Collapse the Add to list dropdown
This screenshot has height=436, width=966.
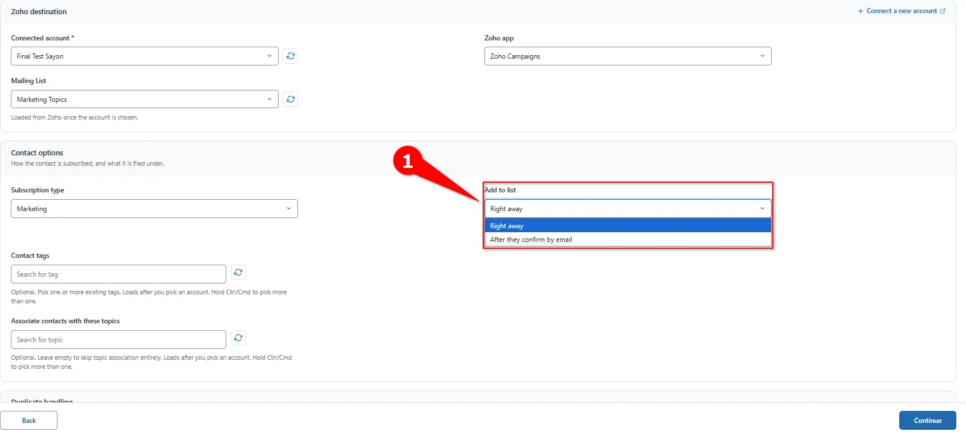pos(627,209)
